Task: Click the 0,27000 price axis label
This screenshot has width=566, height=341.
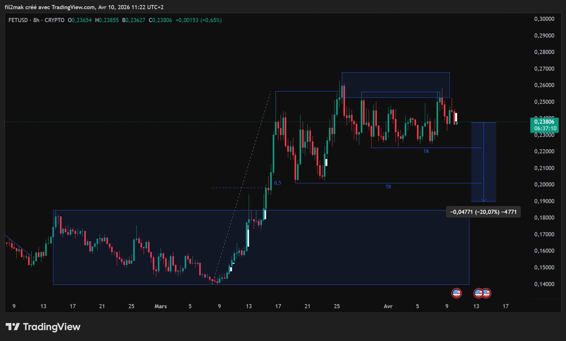Action: [x=544, y=68]
